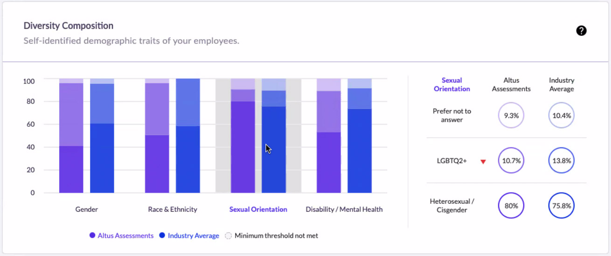
Task: Click the Gender Industry Average blue bar
Action: point(102,136)
